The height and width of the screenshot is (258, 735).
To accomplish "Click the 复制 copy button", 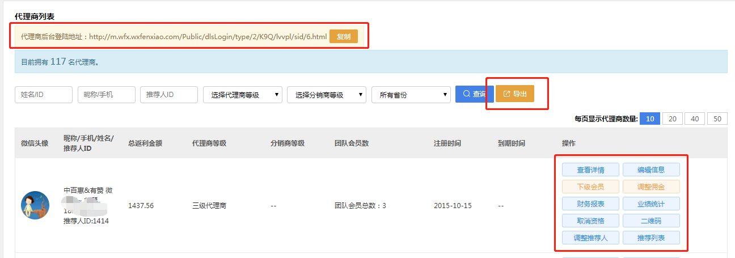I will 343,36.
